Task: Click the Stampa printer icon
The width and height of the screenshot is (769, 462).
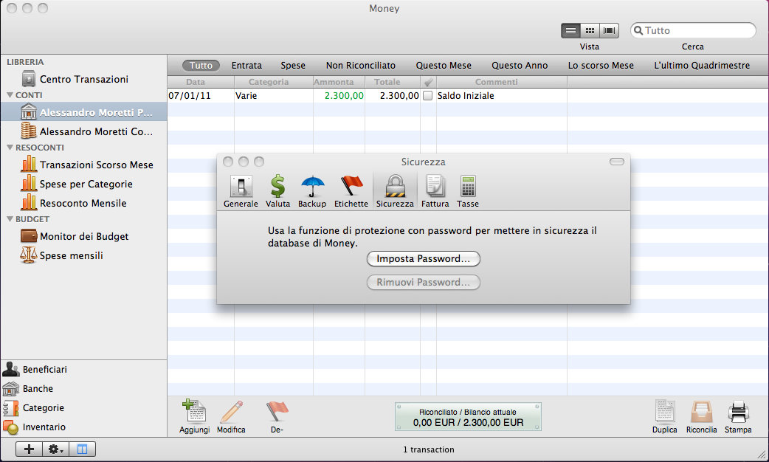Action: coord(738,416)
